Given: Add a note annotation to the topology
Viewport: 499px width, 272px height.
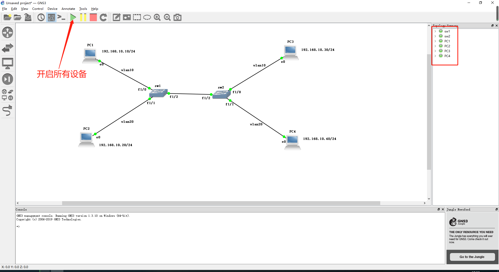Looking at the screenshot, I should coord(116,17).
